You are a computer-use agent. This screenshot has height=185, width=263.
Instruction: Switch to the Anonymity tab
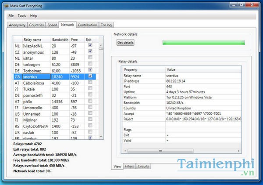coord(18,25)
